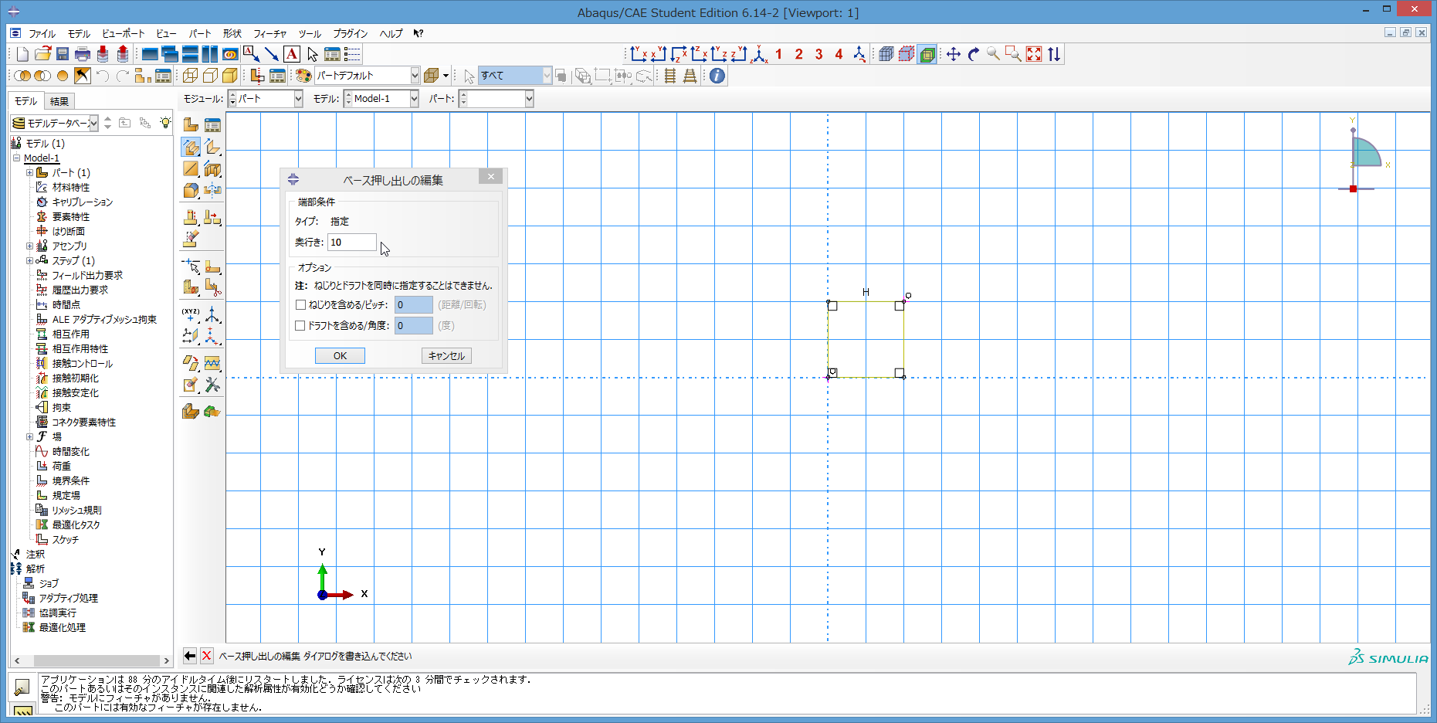1437x723 pixels.
Task: Expand the Assembly tree node
Action: 29,246
